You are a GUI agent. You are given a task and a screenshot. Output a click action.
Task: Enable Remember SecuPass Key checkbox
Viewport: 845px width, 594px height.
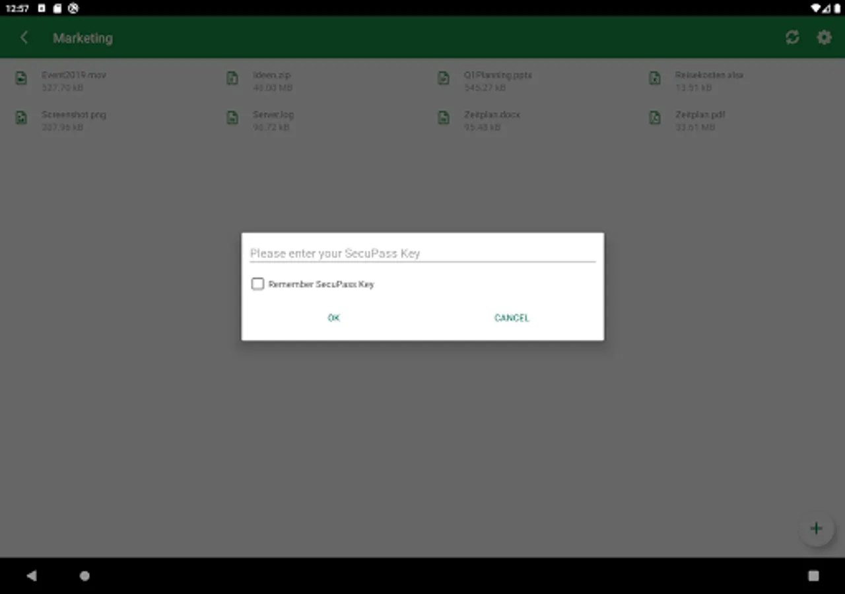257,284
